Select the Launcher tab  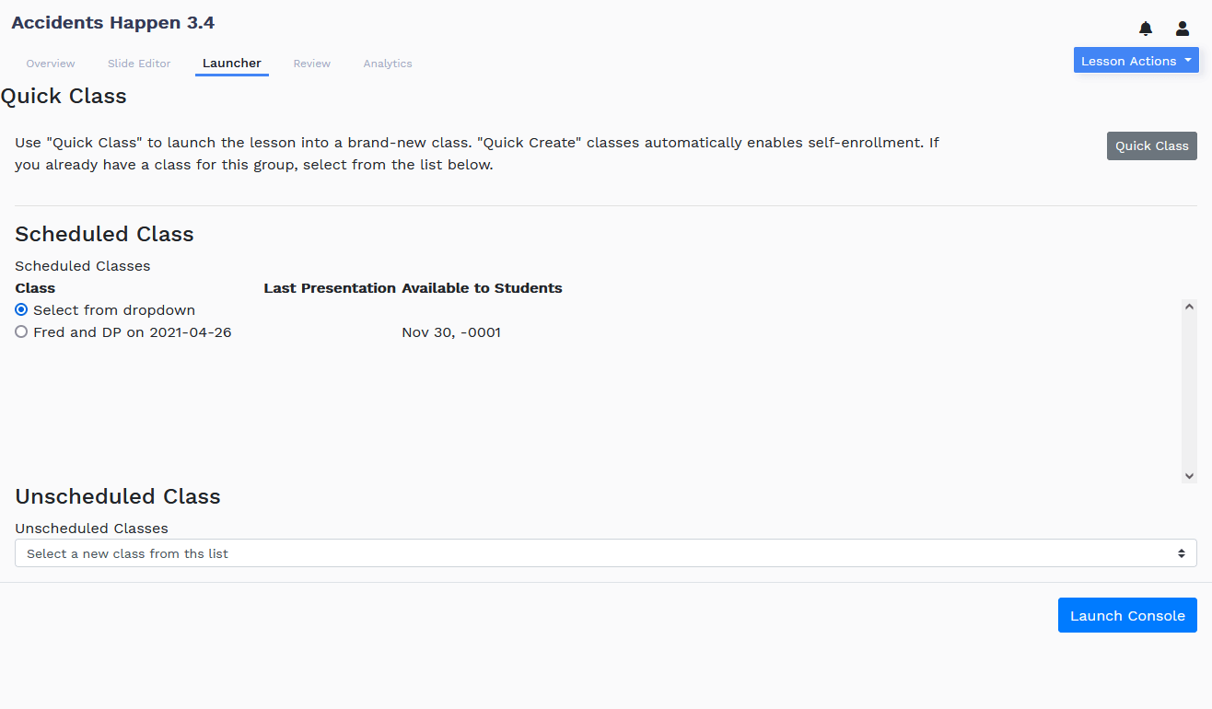pos(232,64)
